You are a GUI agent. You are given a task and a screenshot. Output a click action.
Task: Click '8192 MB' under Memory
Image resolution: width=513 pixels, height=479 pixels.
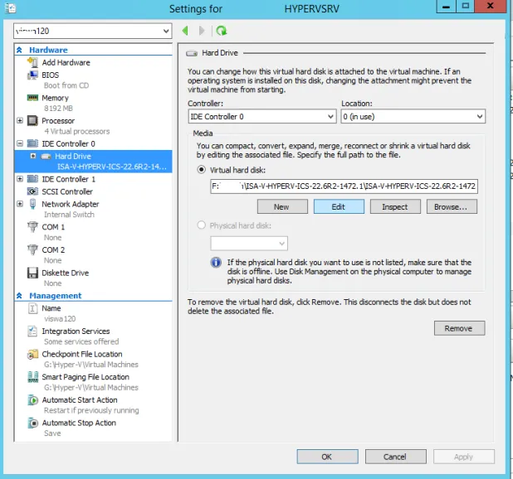pyautogui.click(x=58, y=108)
